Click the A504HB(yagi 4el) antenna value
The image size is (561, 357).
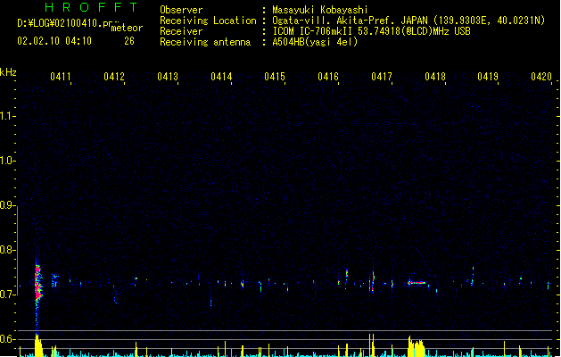click(315, 42)
